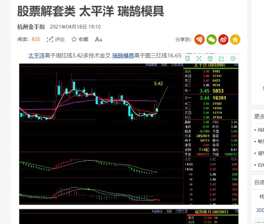Click image toolbar share/export icon
The height and width of the screenshot is (224, 264).
(222, 59)
